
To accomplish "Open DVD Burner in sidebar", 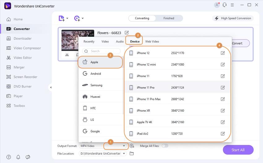I will [19, 87].
